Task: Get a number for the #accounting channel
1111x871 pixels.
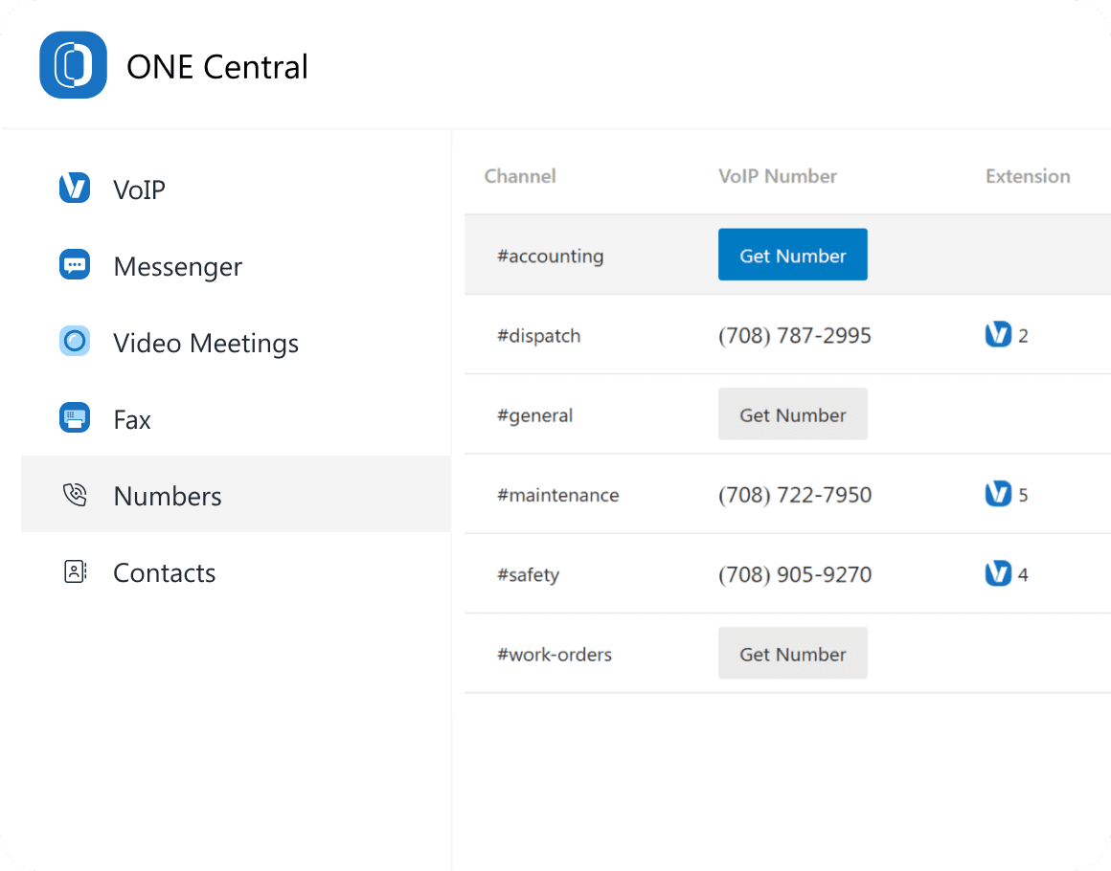Action: [792, 255]
